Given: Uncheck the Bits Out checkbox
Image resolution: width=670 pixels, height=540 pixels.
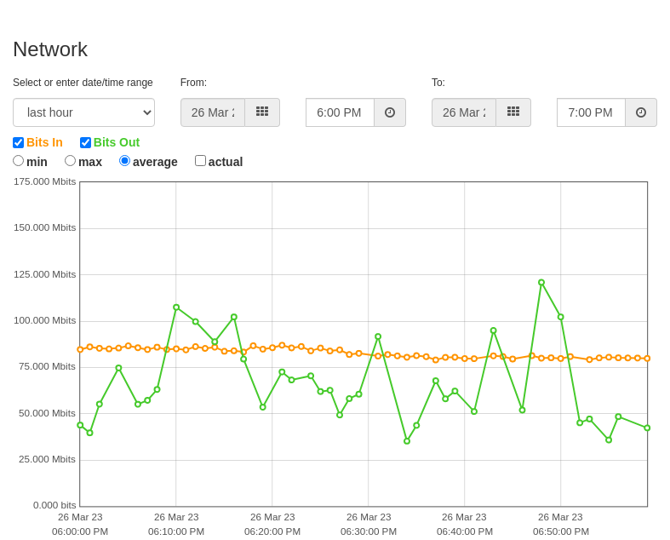Looking at the screenshot, I should coord(85,142).
